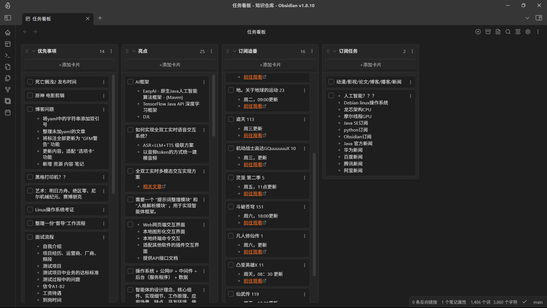Tick the AI框架 card checkbox

click(130, 82)
